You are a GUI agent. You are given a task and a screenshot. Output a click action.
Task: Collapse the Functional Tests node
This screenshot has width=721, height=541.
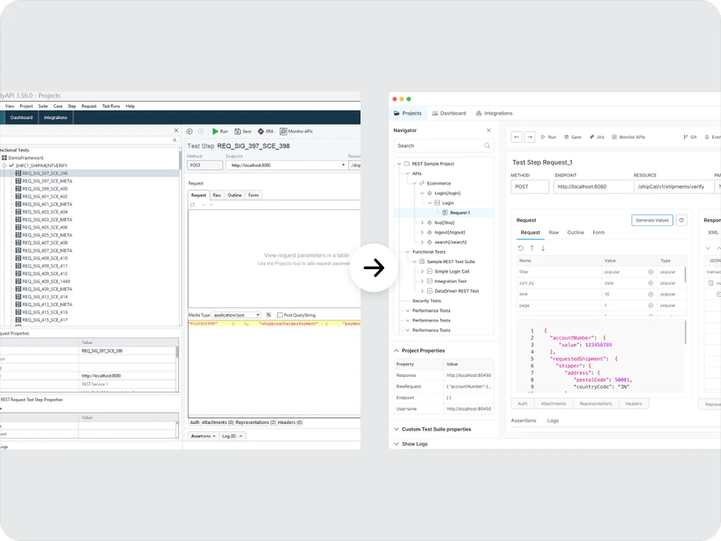click(x=407, y=252)
